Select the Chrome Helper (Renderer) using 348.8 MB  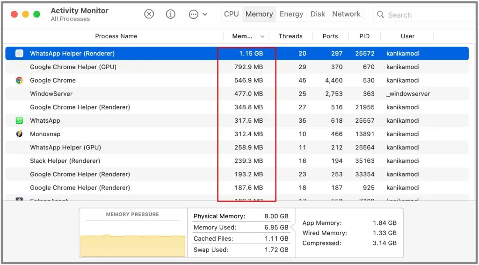click(x=80, y=107)
